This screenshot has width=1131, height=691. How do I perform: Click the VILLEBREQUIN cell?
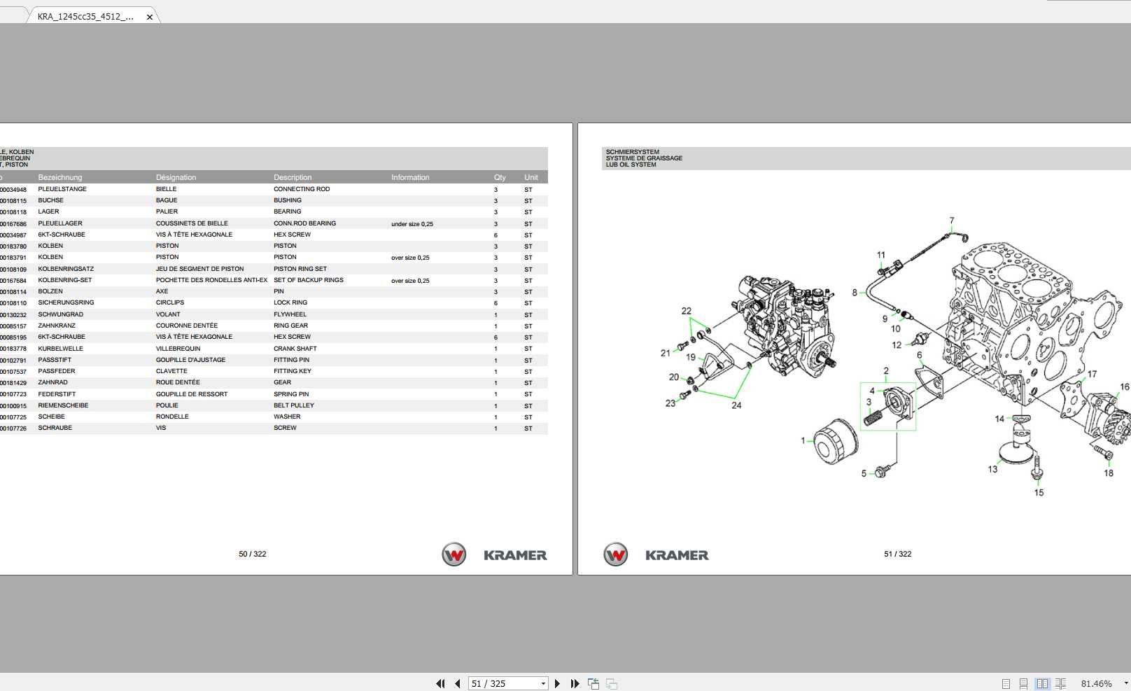tap(178, 349)
